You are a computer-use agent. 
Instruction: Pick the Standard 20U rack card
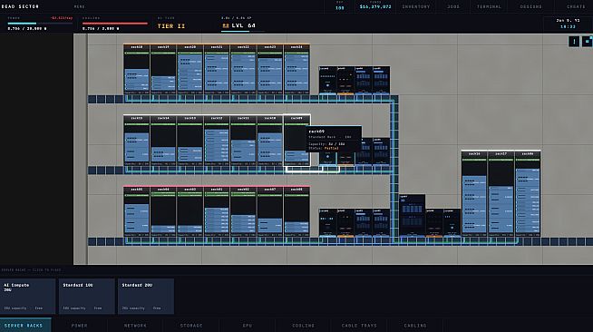point(146,297)
